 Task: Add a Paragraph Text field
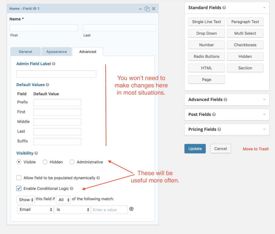pyautogui.click(x=245, y=22)
